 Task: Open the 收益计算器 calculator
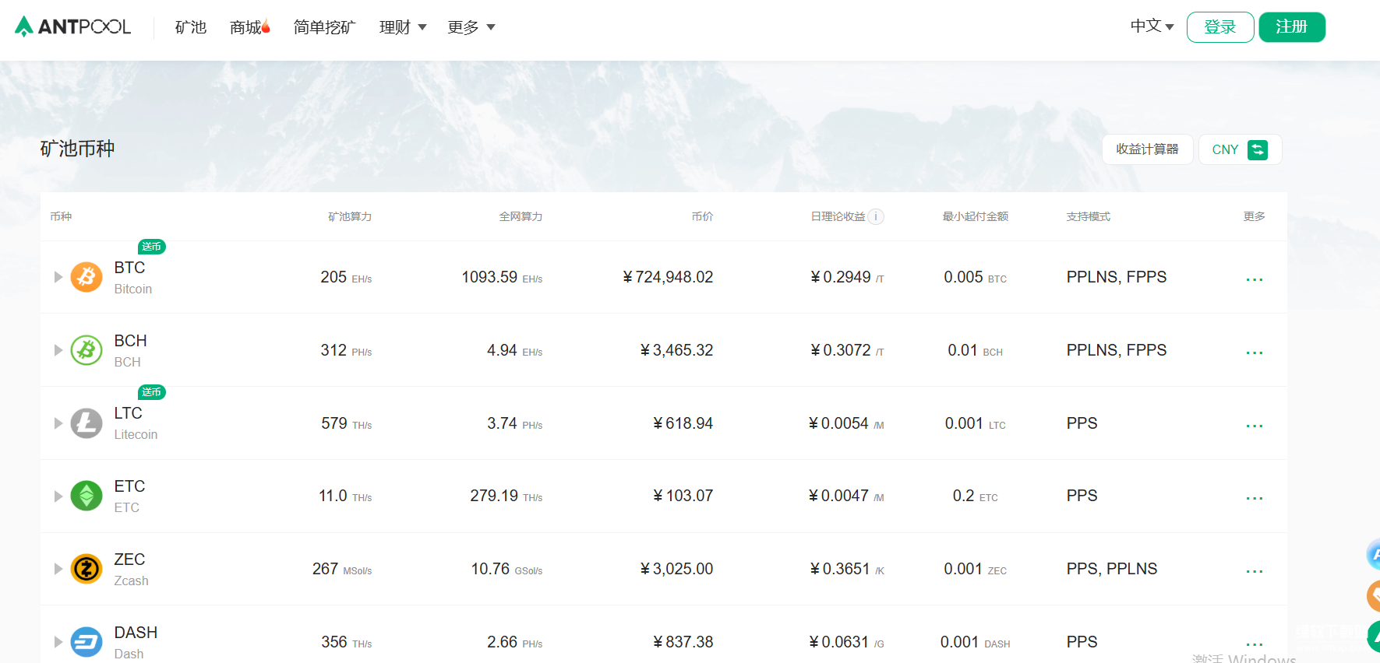point(1147,149)
